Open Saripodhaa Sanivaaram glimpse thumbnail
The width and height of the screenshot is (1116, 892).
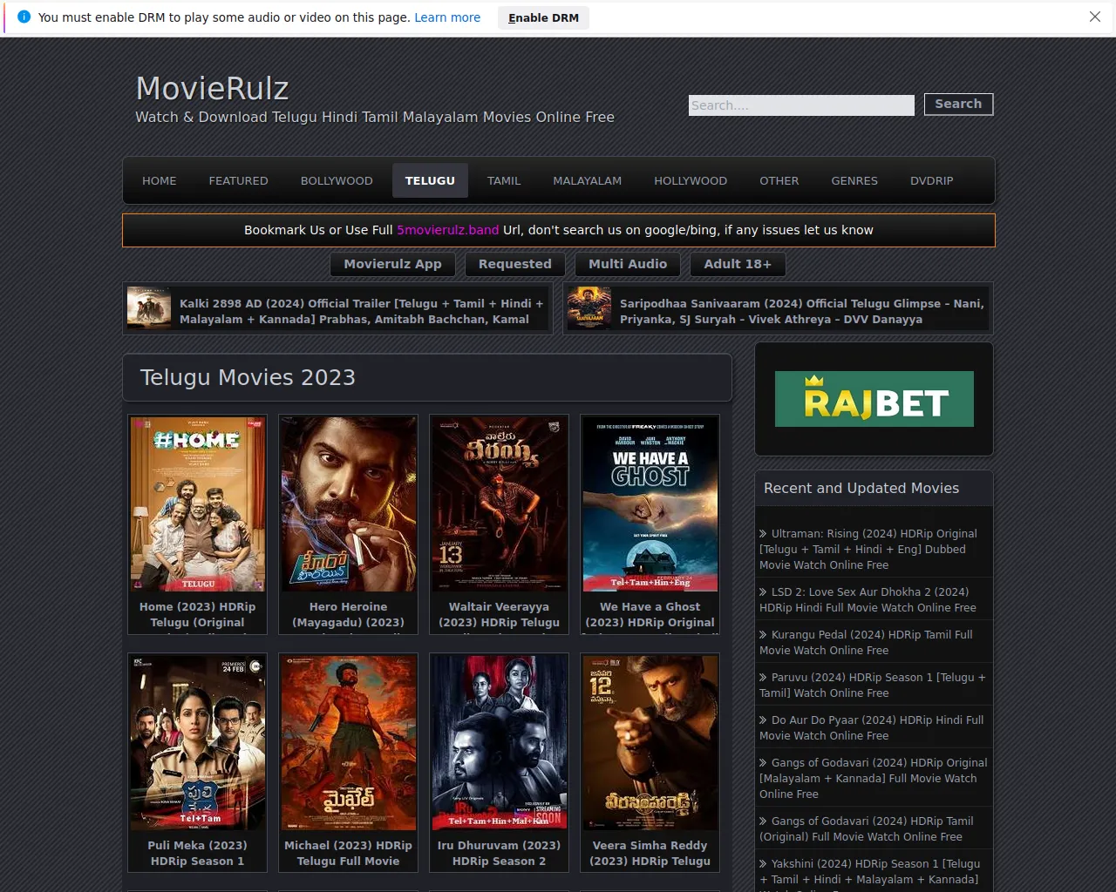(589, 308)
